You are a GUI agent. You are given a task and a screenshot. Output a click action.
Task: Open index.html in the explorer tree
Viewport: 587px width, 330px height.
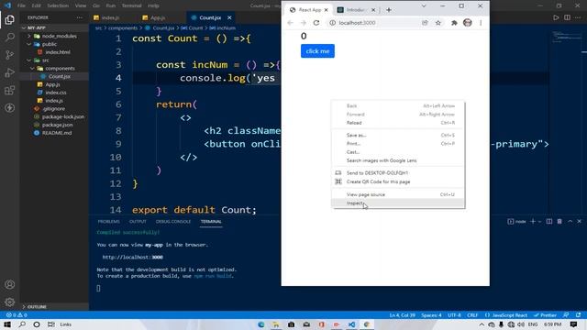pos(58,52)
